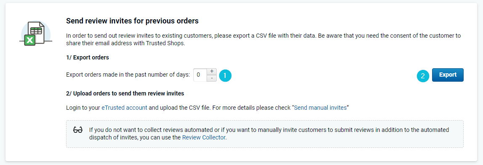Focus the number of days input field
Viewport: 483px width, 165px height.
pyautogui.click(x=200, y=75)
